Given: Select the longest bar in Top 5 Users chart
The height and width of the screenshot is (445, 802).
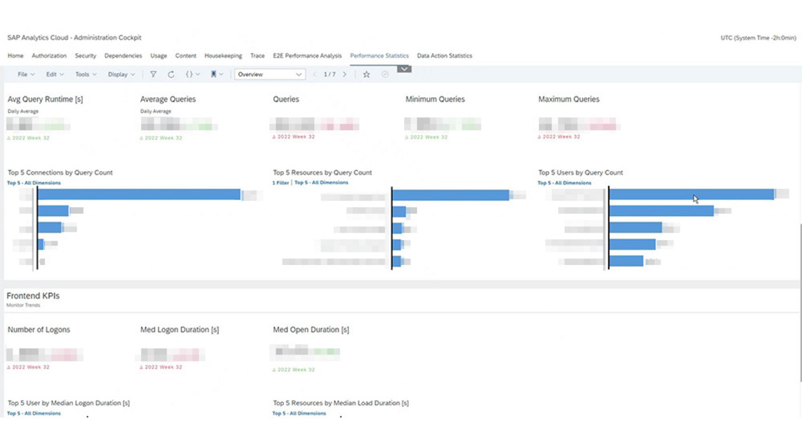Looking at the screenshot, I should pyautogui.click(x=691, y=194).
